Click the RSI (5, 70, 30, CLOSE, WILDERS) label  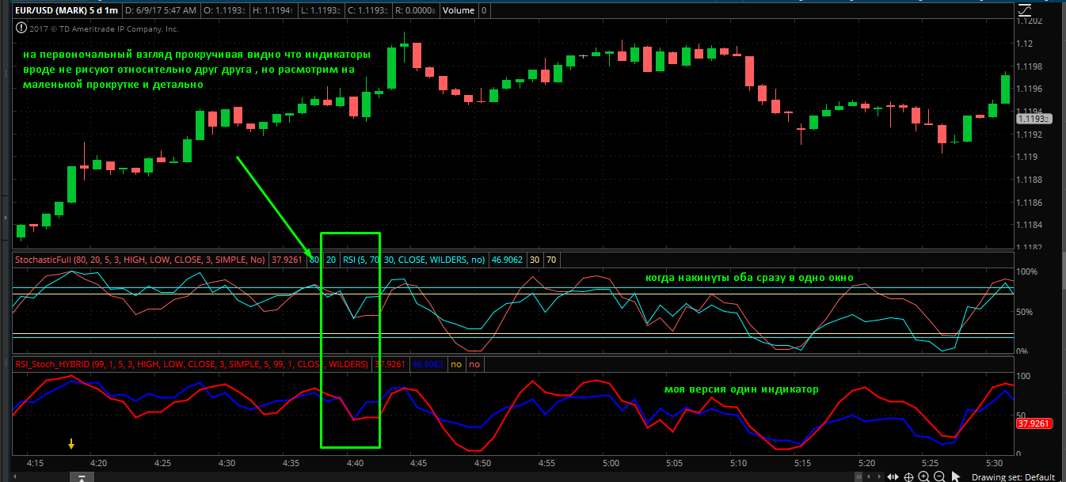414,259
